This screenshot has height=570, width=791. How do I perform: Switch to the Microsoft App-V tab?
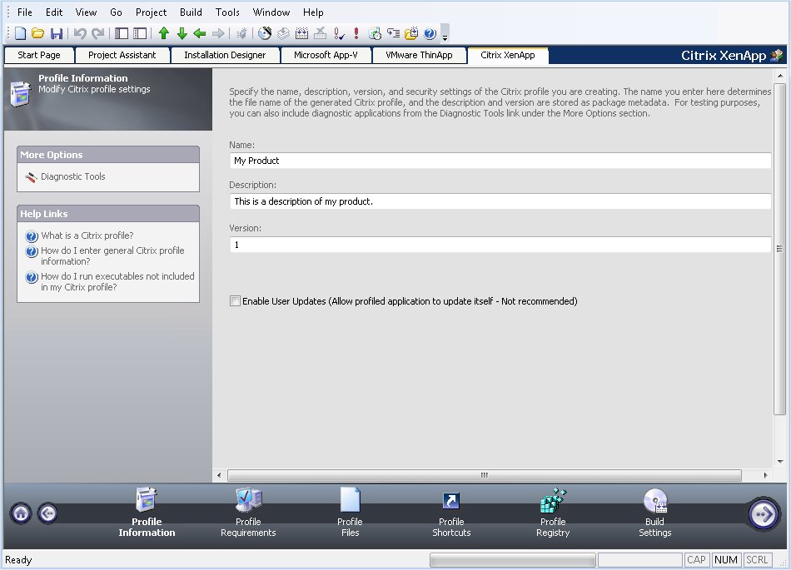[326, 55]
